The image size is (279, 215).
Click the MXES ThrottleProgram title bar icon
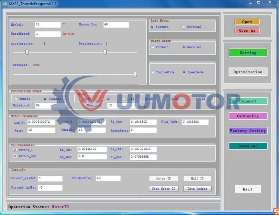[5, 4]
